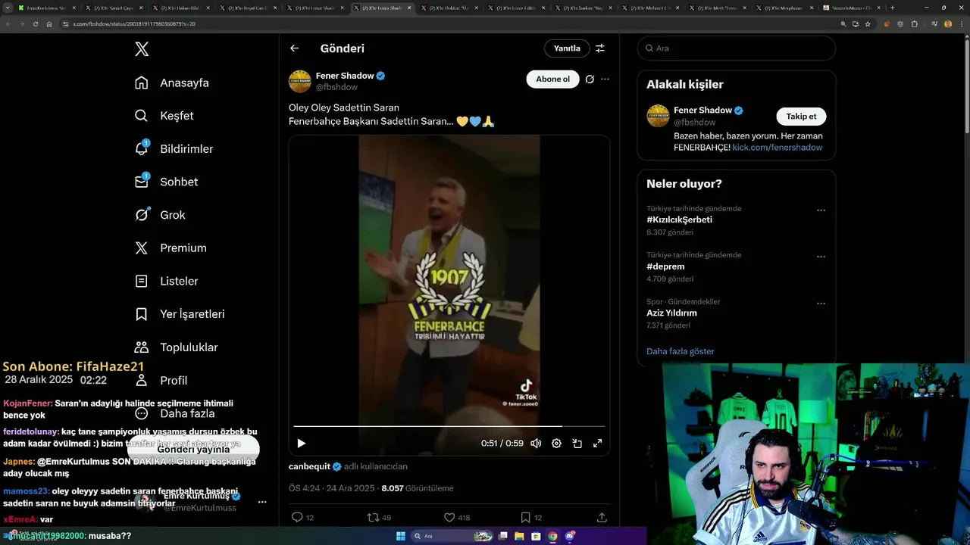Open Microsoft Store from taskbar
Viewport: 970px width, 545px height.
click(536, 536)
